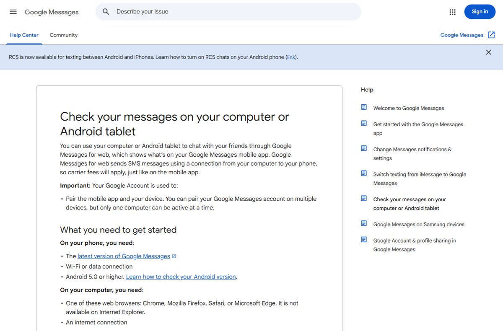The image size is (503, 331).
Task: Click the Google Messages external-link icon
Action: 491,35
